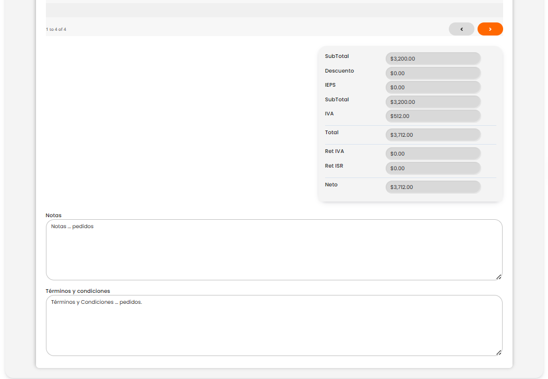Viewport: 548px width, 379px height.
Task: Select the second SubTotal field below IEPS
Action: point(433,102)
